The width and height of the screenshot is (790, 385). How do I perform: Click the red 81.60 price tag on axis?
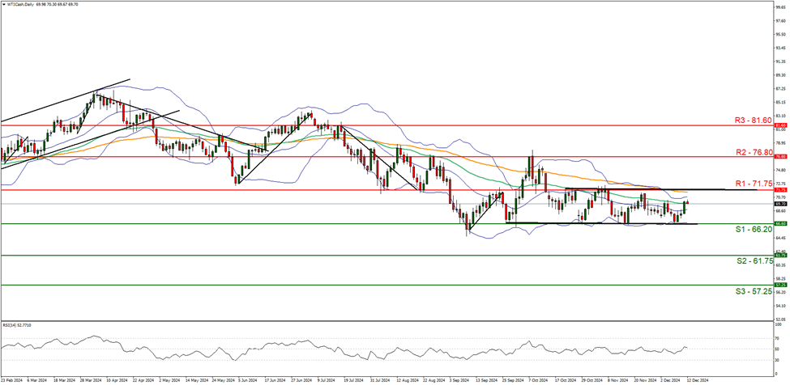coord(781,126)
